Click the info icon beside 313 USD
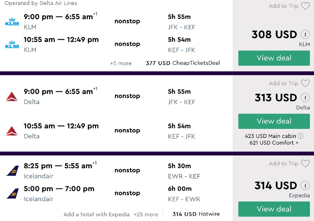The height and width of the screenshot is (221, 314). click(305, 97)
